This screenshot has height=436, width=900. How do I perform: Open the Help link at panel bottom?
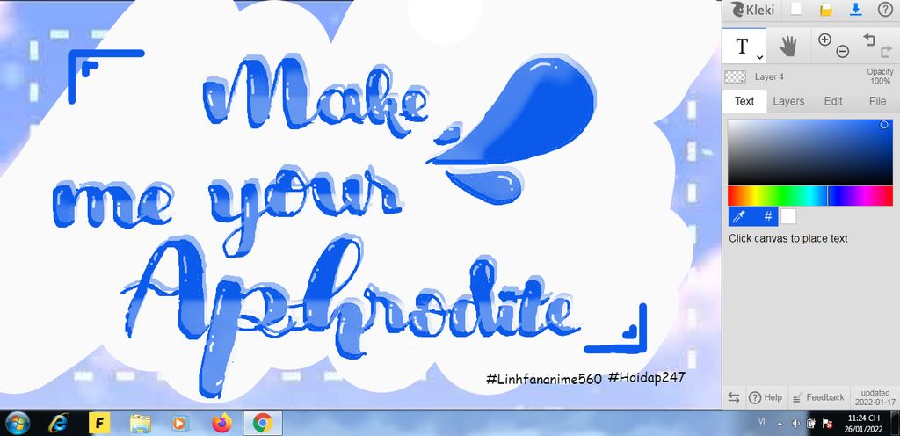coord(766,397)
